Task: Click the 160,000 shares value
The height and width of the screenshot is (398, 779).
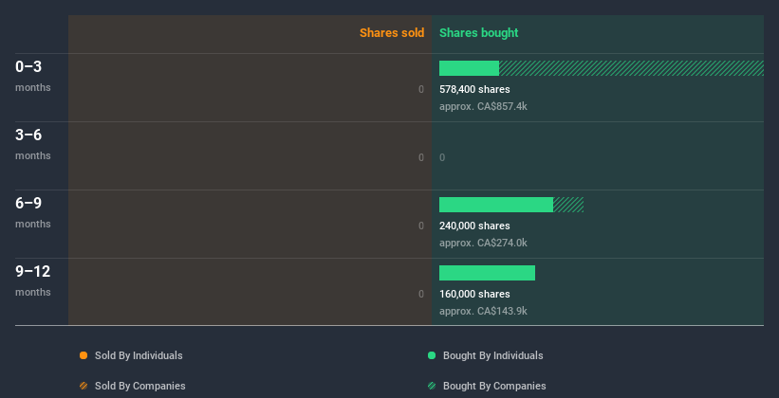Action: (x=474, y=294)
